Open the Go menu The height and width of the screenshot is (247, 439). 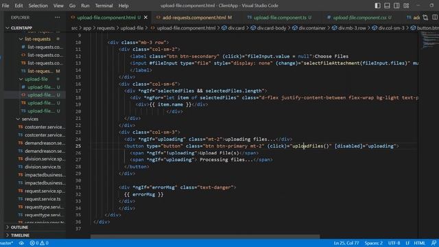pyautogui.click(x=72, y=5)
